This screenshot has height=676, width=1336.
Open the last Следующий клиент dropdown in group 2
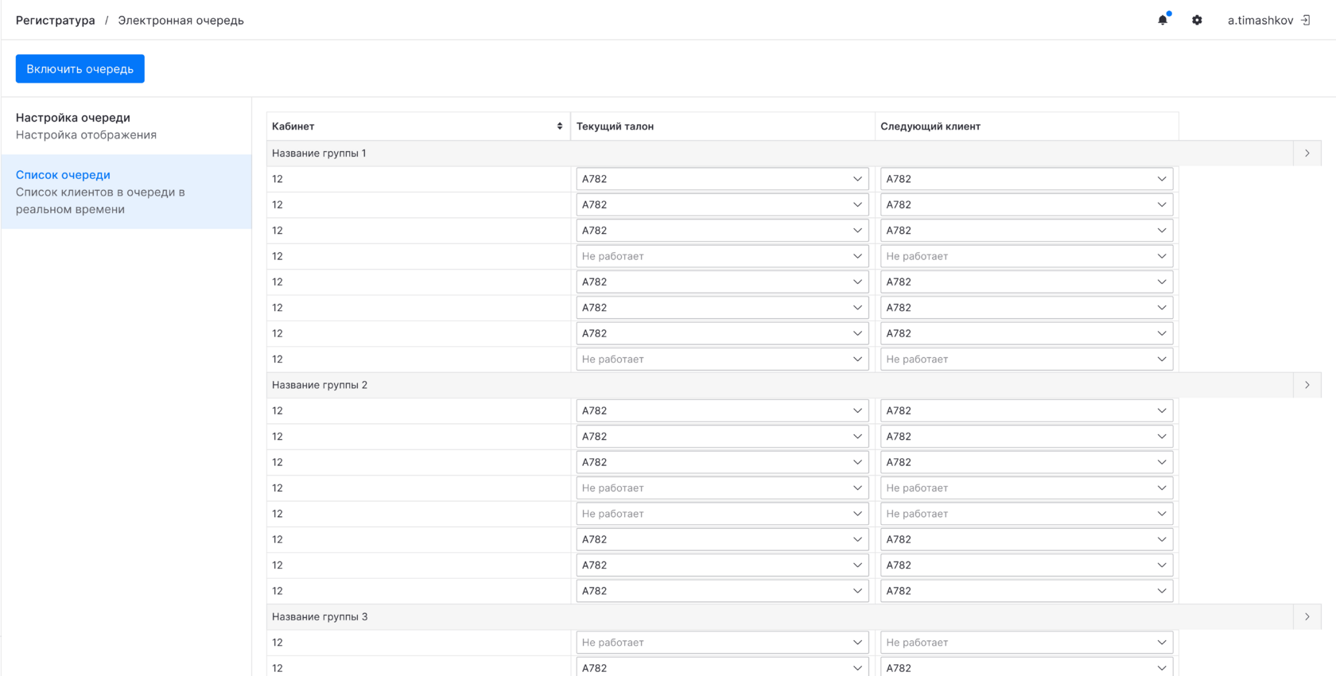1026,591
